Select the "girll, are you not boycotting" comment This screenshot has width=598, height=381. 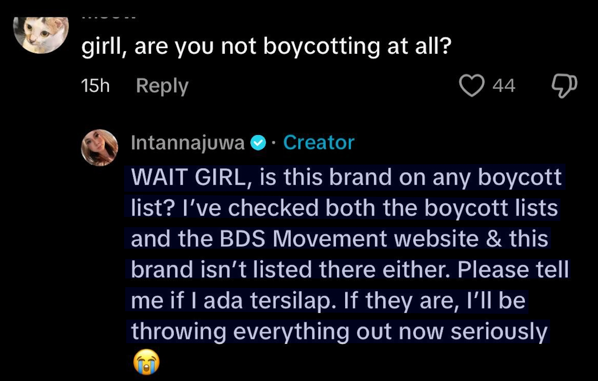click(x=264, y=47)
